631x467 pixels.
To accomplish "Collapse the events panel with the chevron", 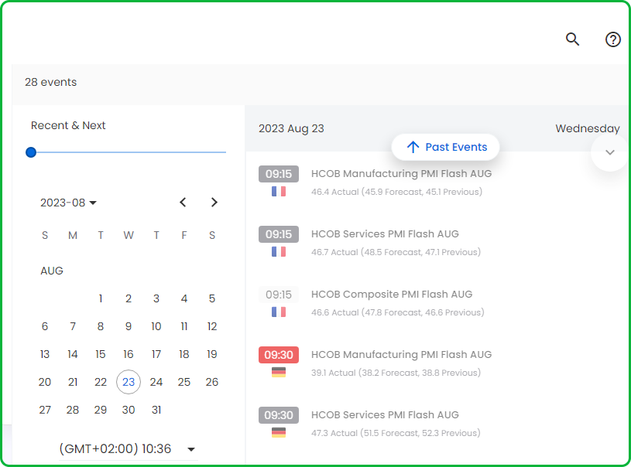I will (610, 152).
